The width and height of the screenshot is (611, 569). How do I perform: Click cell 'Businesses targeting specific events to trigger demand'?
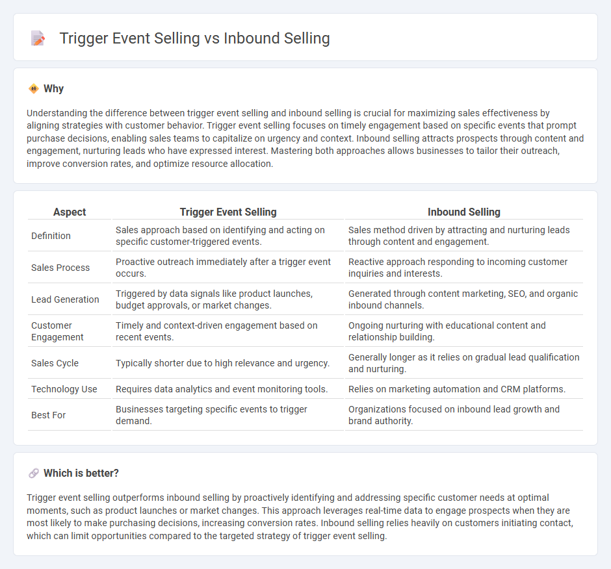click(x=227, y=415)
